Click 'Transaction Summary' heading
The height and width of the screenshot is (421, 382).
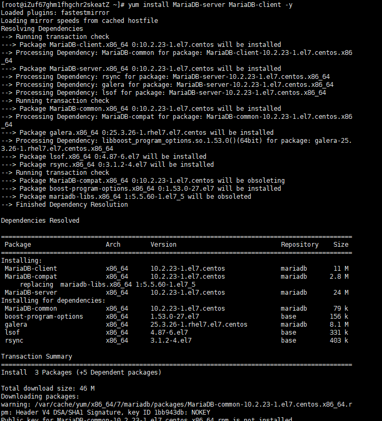(x=37, y=357)
